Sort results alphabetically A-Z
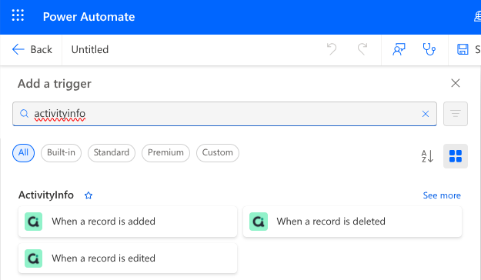Viewport: 481px width, 280px height. pos(427,156)
